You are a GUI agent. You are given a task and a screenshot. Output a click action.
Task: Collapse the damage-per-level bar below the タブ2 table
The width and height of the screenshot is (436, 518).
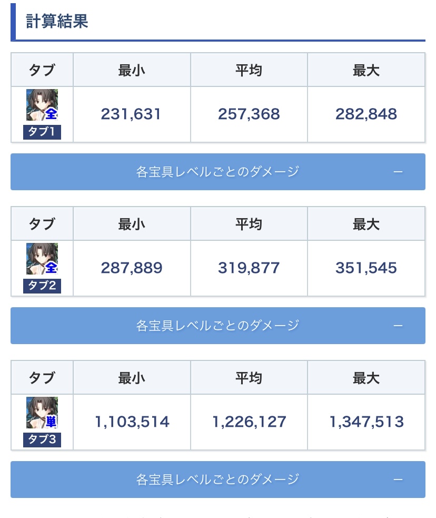(398, 326)
